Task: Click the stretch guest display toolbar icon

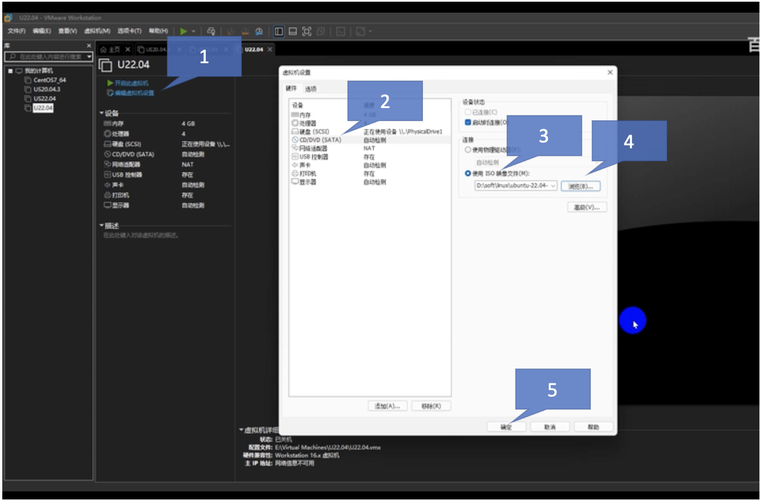Action: [x=360, y=31]
